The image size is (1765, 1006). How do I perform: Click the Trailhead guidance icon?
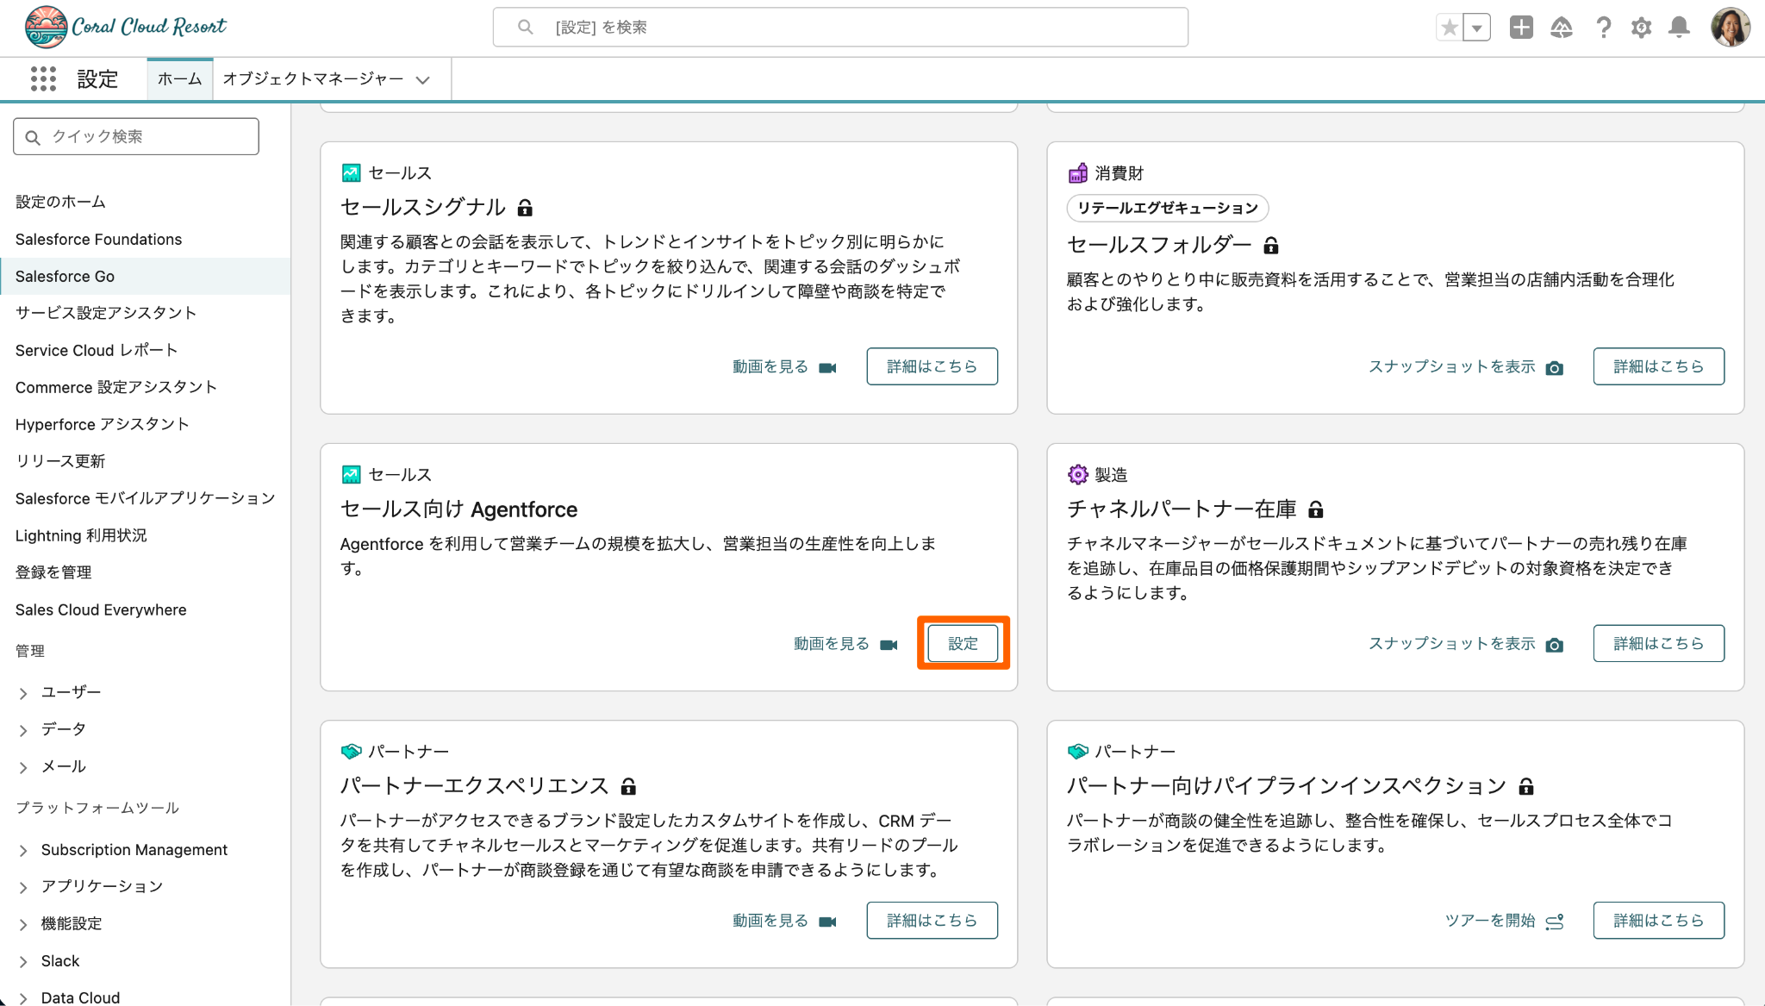click(x=1561, y=28)
